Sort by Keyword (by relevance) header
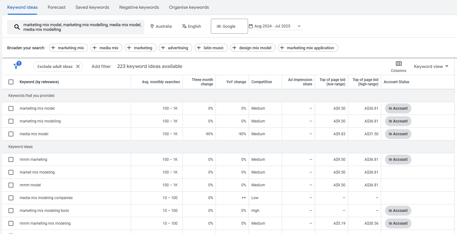Viewport: 457px width, 234px height. (x=39, y=82)
